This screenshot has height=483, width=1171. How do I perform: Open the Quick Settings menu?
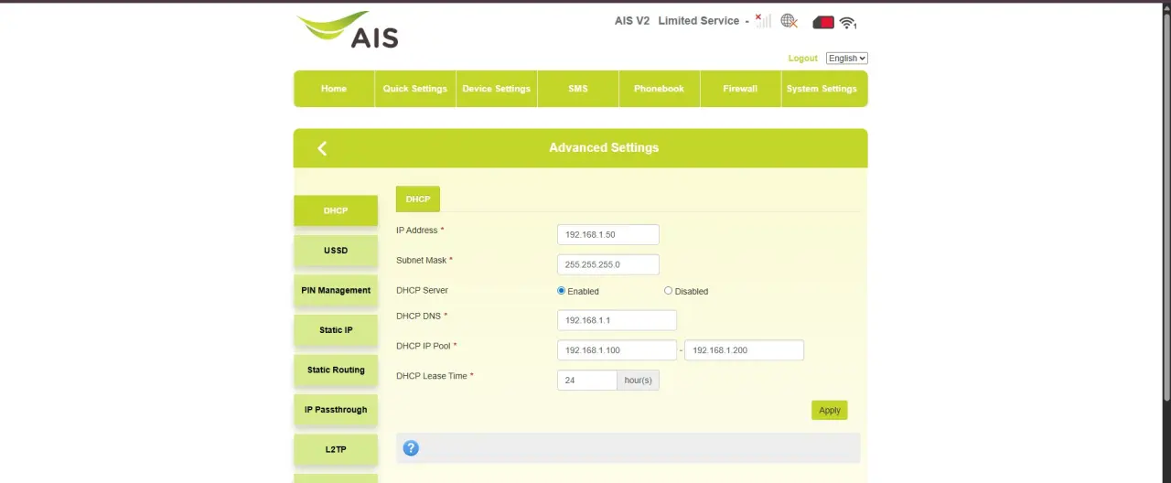pos(415,89)
